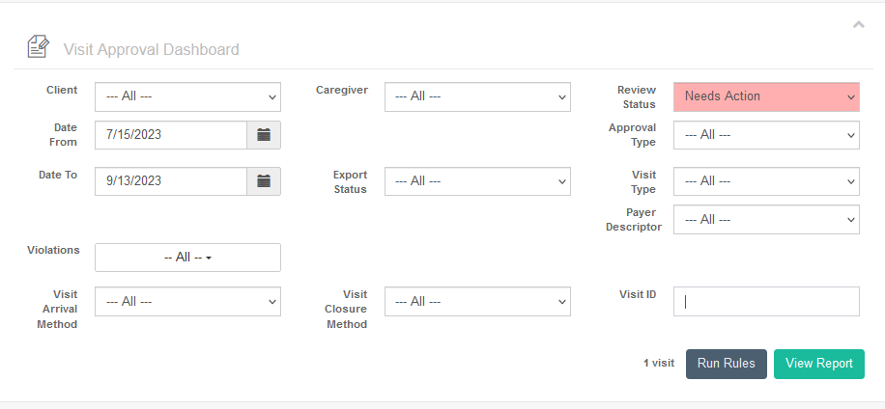
Task: Expand the Review Status Needs Action dropdown
Action: [x=766, y=96]
